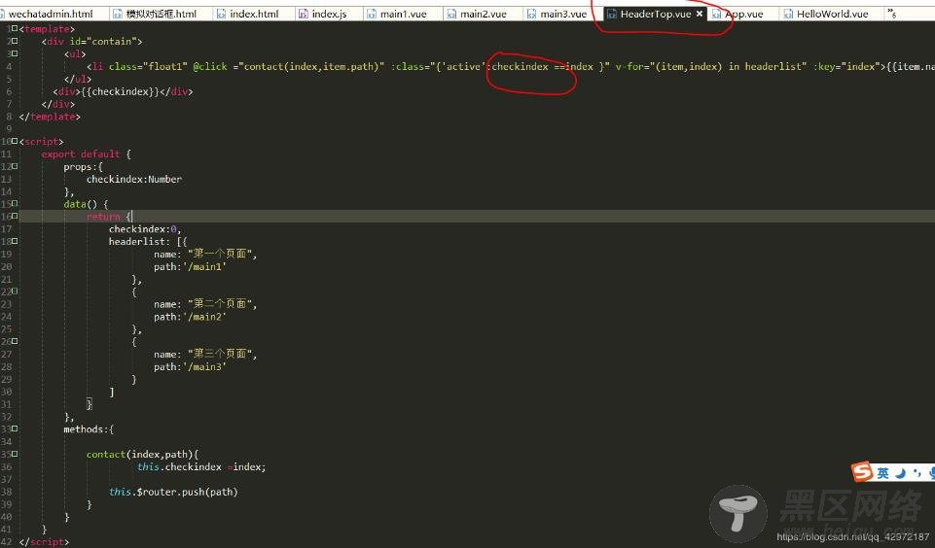
Task: Close the HeaderTop.vue tab
Action: coord(700,14)
